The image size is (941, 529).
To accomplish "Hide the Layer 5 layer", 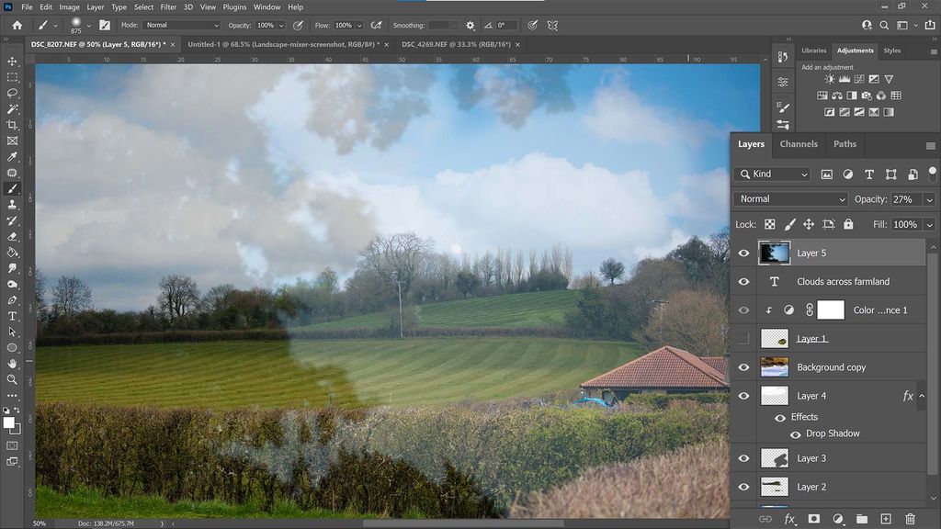I will pos(744,253).
